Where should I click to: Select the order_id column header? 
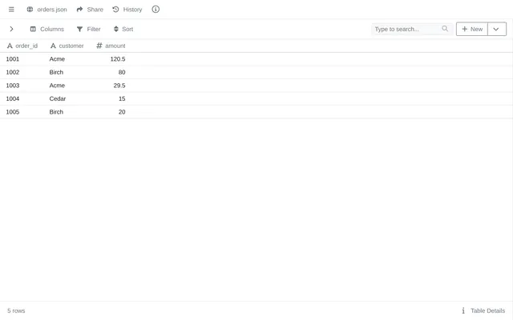click(22, 46)
